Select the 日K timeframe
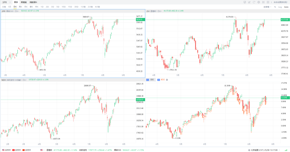The image size is (290, 152). pyautogui.click(x=15, y=7)
